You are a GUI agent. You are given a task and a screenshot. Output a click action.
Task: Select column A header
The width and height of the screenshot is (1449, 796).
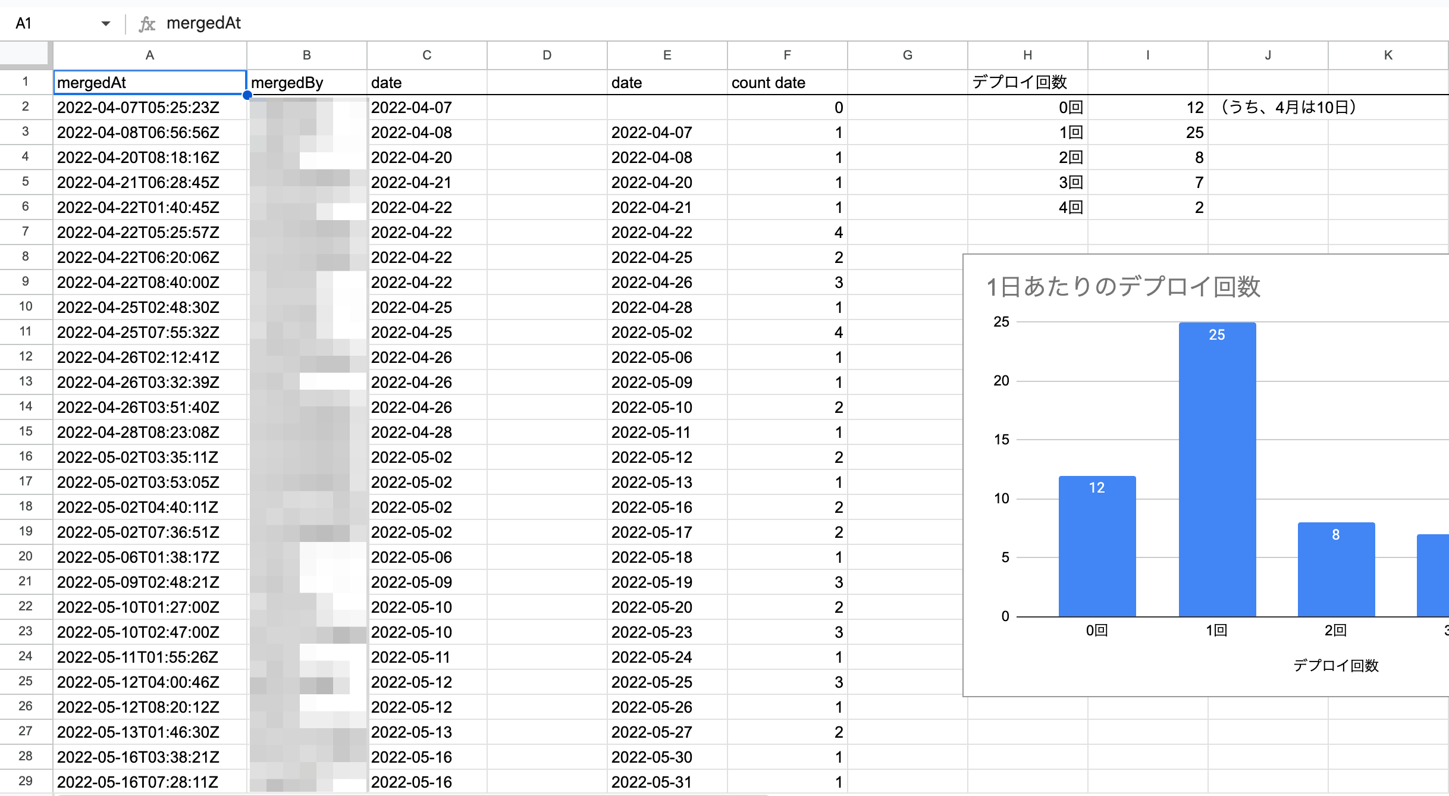pyautogui.click(x=149, y=55)
